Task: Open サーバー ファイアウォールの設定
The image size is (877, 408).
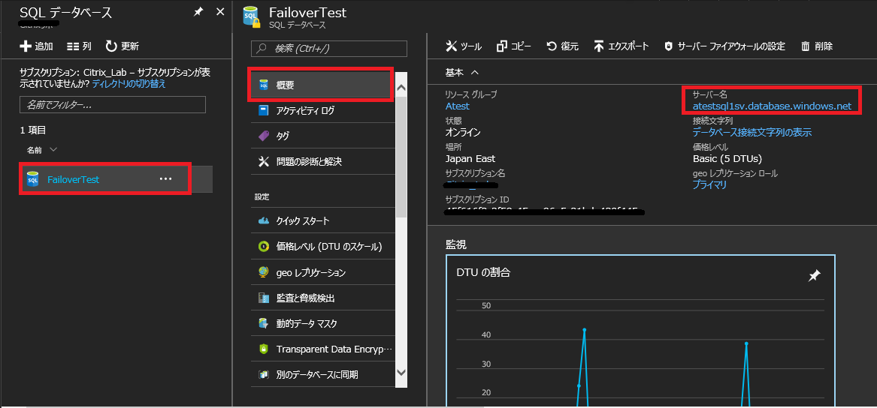Action: tap(725, 46)
